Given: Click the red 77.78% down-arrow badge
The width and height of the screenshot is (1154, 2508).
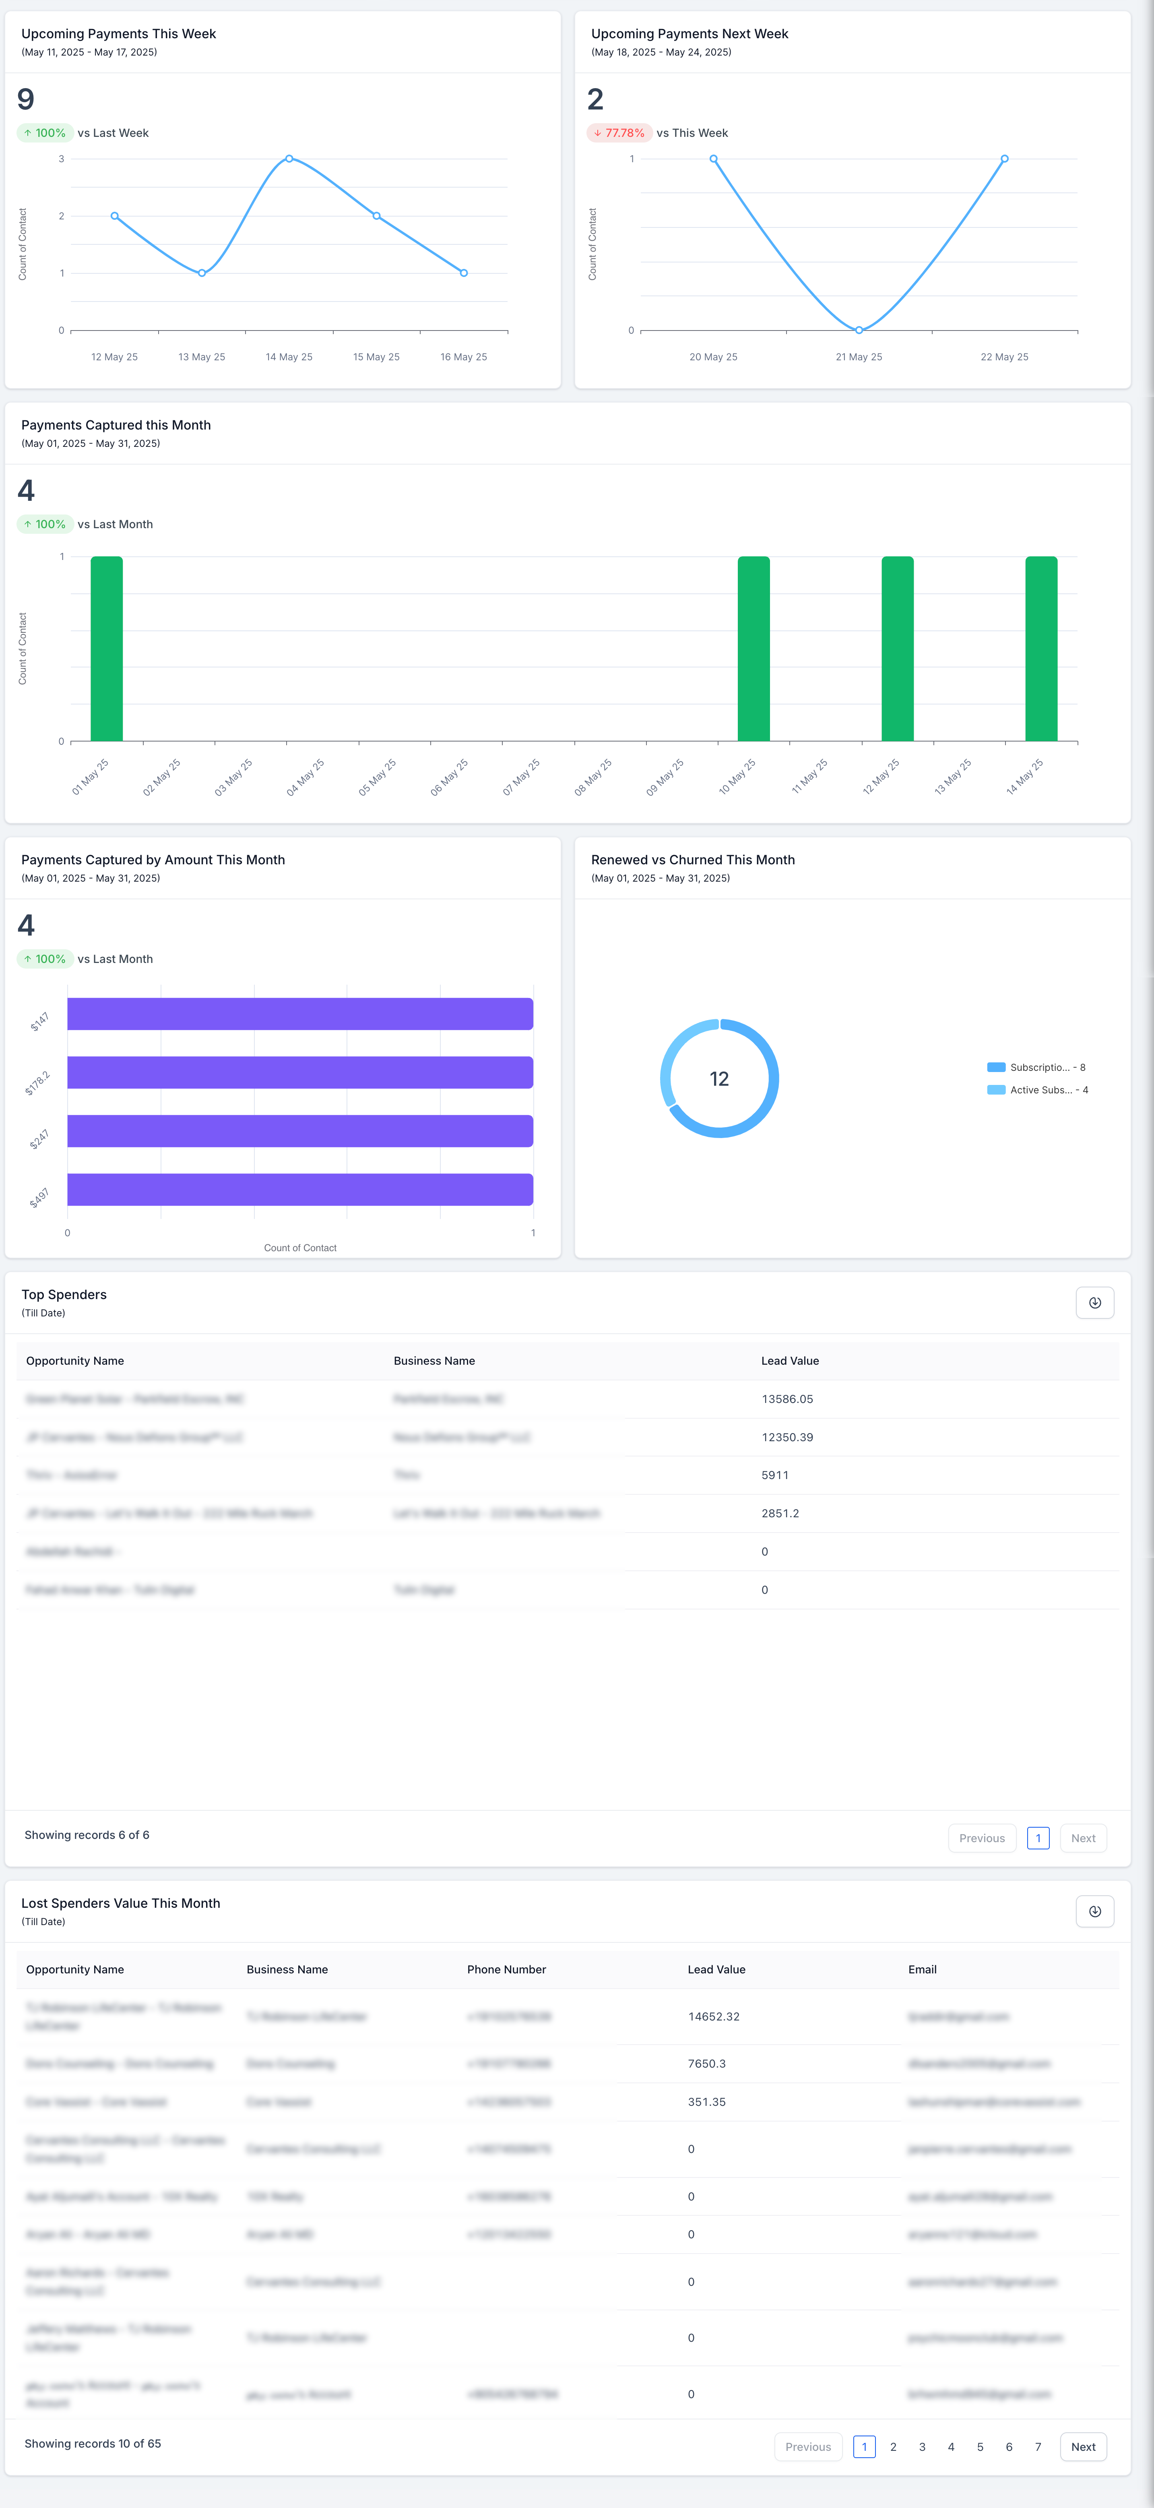Looking at the screenshot, I should pos(619,133).
